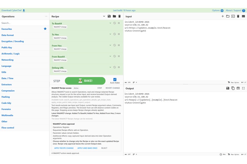247x164 pixels.
Task: Save output to file icon
Action: pos(228,88)
